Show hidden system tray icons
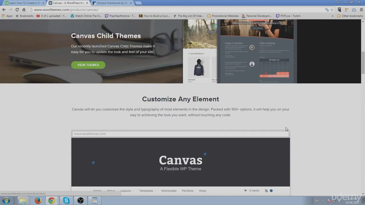365x205 pixels. click(323, 201)
